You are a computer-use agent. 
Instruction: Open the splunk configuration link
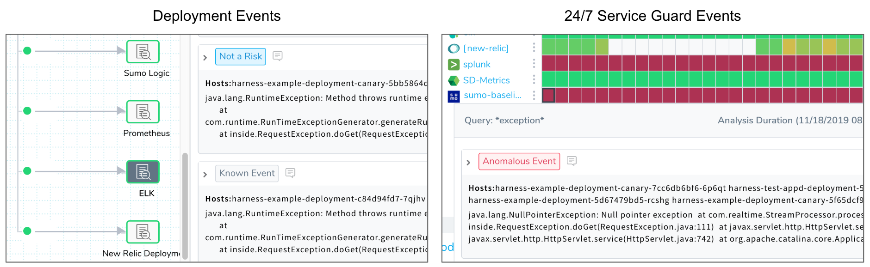coord(477,65)
